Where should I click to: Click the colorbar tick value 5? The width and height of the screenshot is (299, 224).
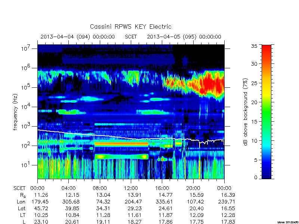(x=256, y=160)
